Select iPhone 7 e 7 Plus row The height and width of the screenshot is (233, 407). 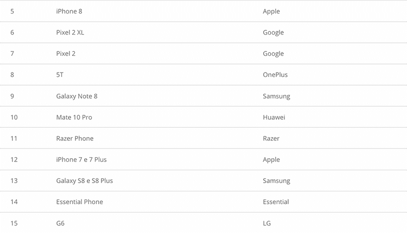point(203,159)
